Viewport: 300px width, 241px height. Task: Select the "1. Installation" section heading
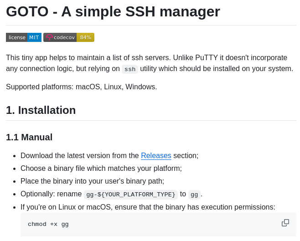(x=41, y=110)
